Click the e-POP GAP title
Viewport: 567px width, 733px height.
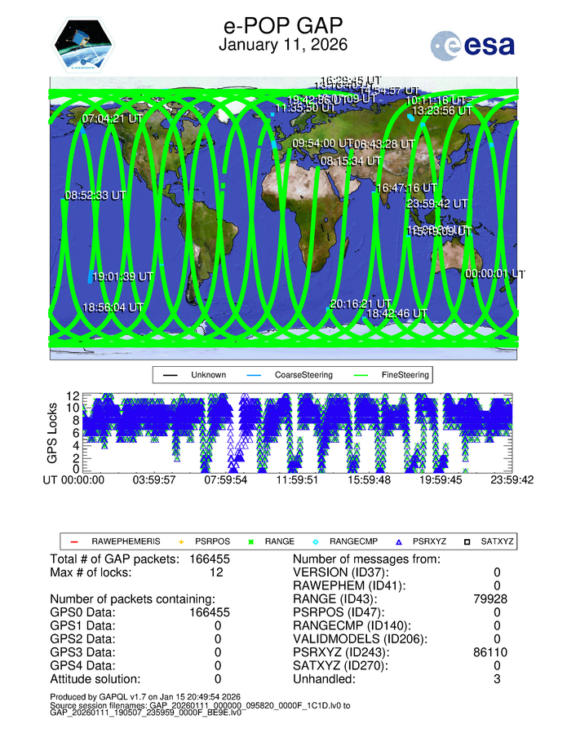pos(283,25)
